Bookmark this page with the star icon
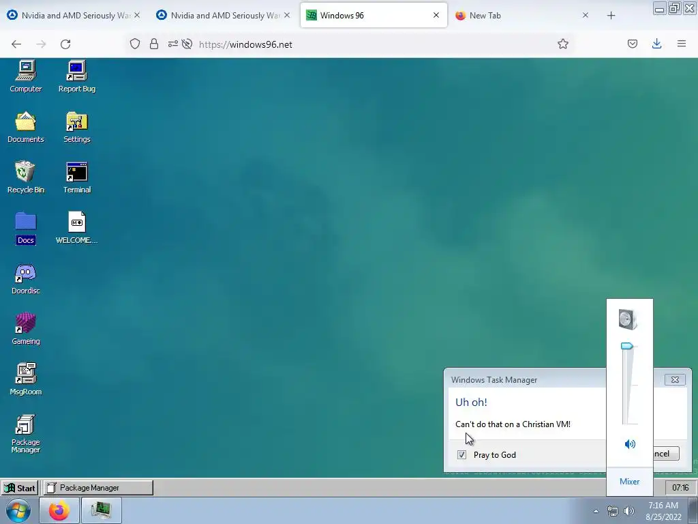The width and height of the screenshot is (698, 524). [x=562, y=44]
